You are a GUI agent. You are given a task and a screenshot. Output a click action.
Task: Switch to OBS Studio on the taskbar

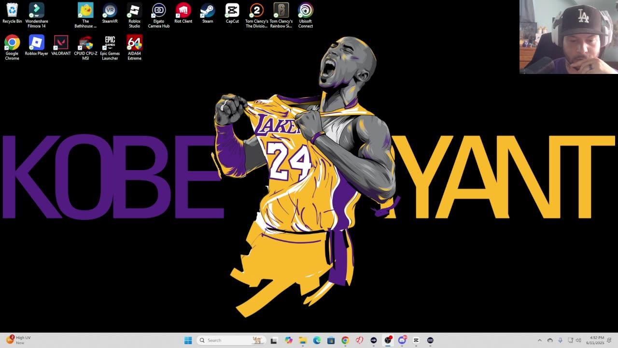[x=388, y=340]
